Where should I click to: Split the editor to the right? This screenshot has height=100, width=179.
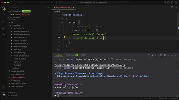172,7
